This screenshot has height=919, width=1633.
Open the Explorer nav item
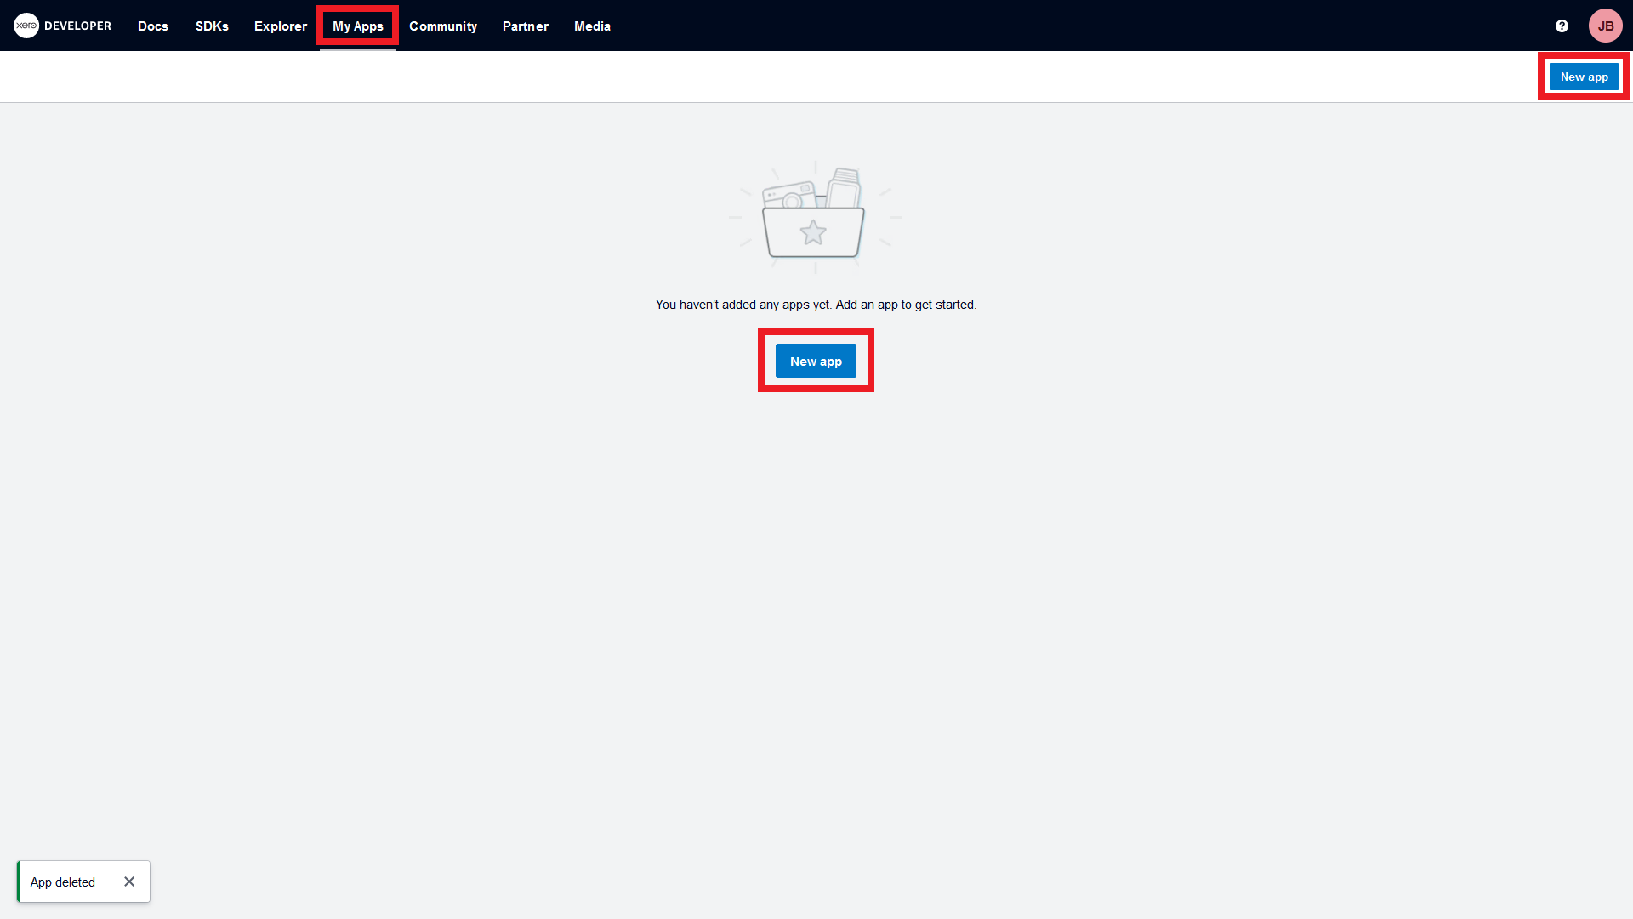[281, 26]
